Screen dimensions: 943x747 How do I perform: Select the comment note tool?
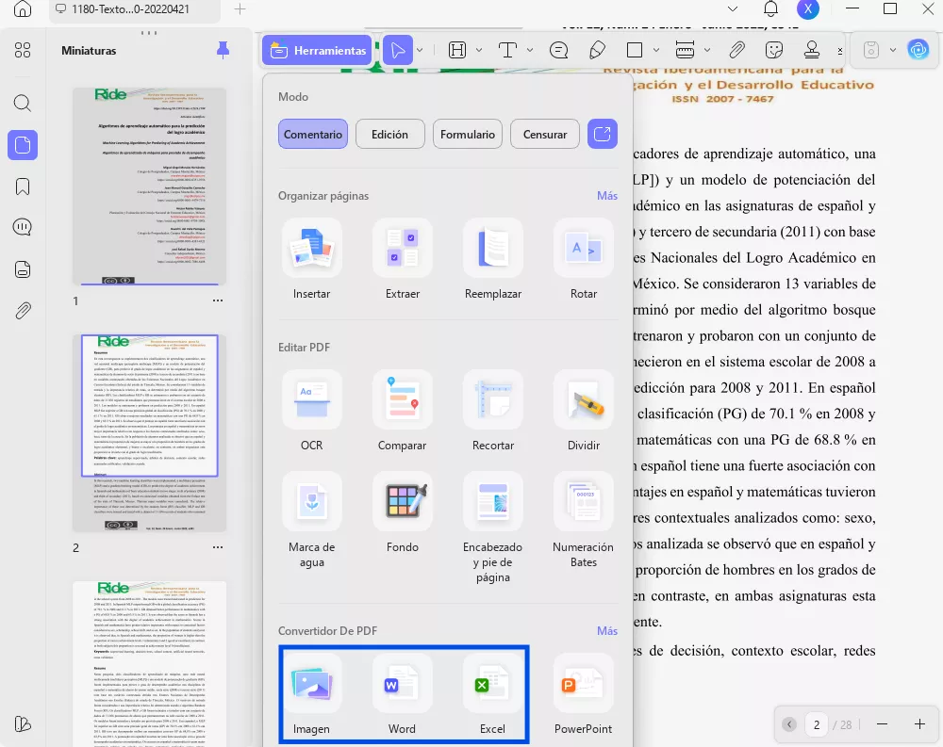tap(558, 51)
